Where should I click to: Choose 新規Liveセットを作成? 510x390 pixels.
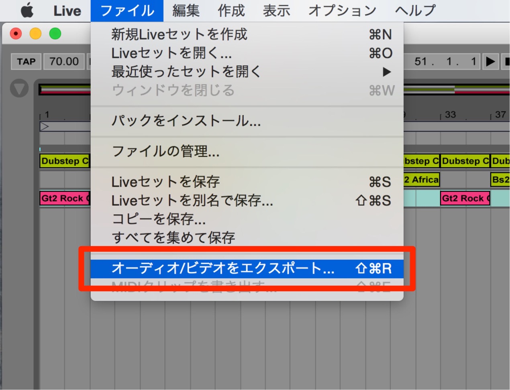(247, 35)
